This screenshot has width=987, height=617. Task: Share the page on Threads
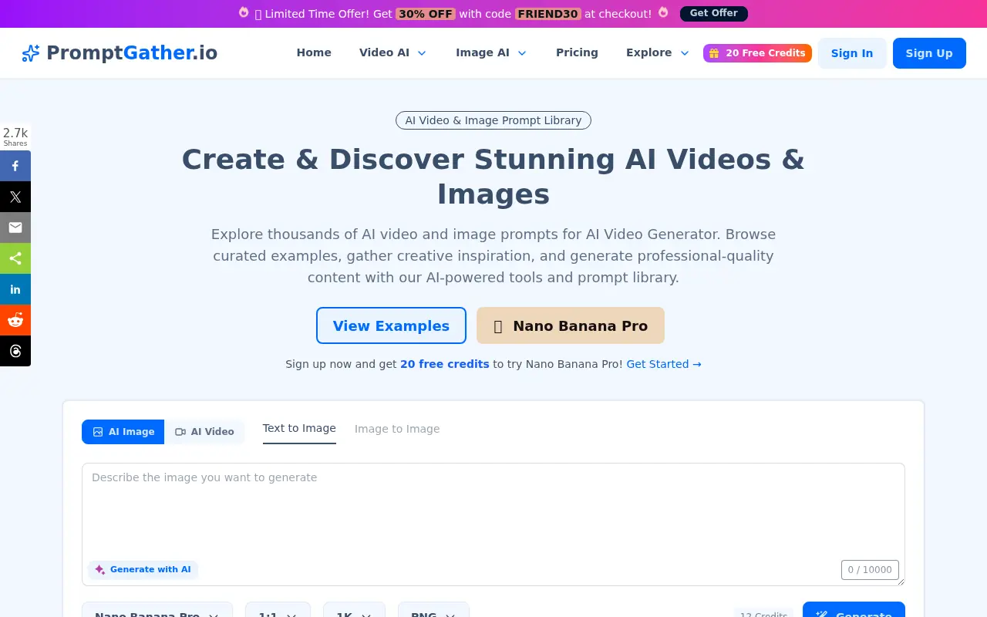pyautogui.click(x=15, y=351)
